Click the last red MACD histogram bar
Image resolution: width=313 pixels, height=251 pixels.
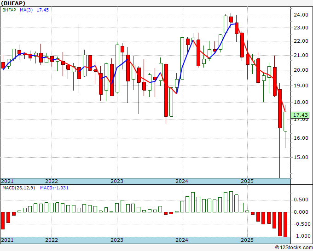(x=285, y=224)
